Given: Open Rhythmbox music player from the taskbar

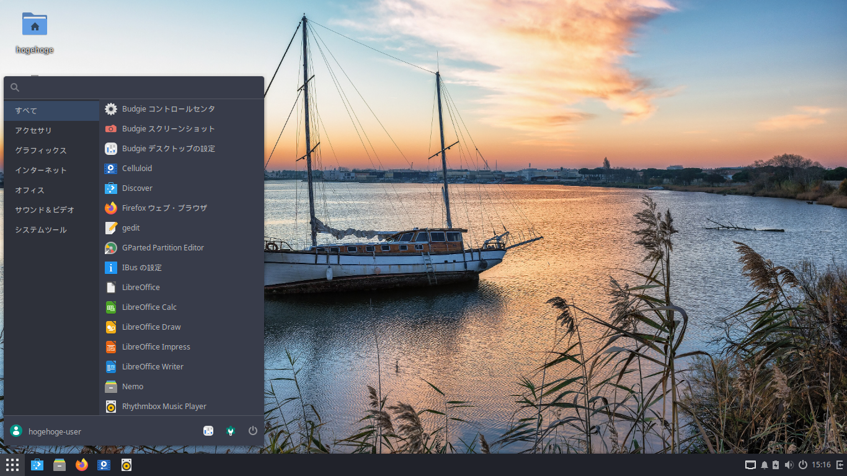Looking at the screenshot, I should (x=126, y=464).
